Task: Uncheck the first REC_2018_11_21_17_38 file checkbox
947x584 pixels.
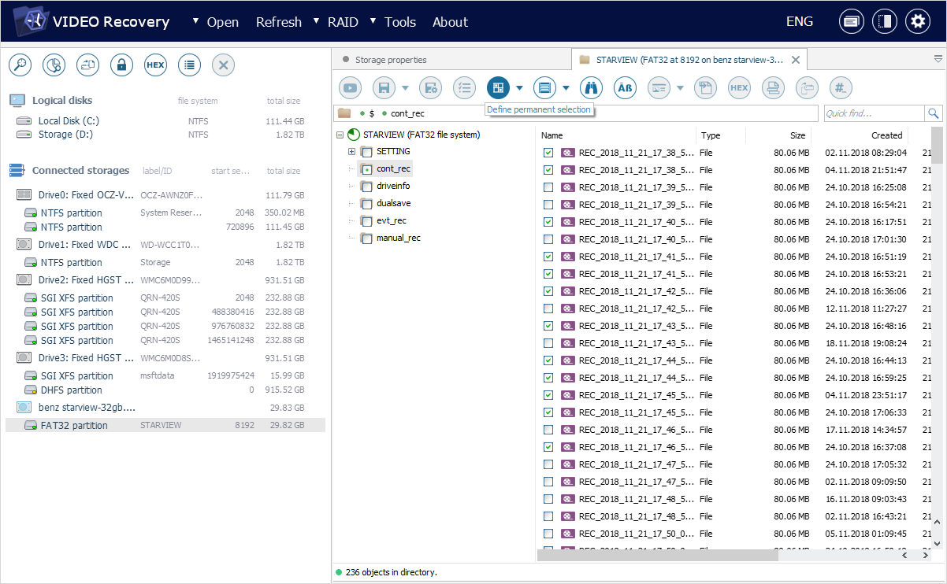Action: coord(548,153)
